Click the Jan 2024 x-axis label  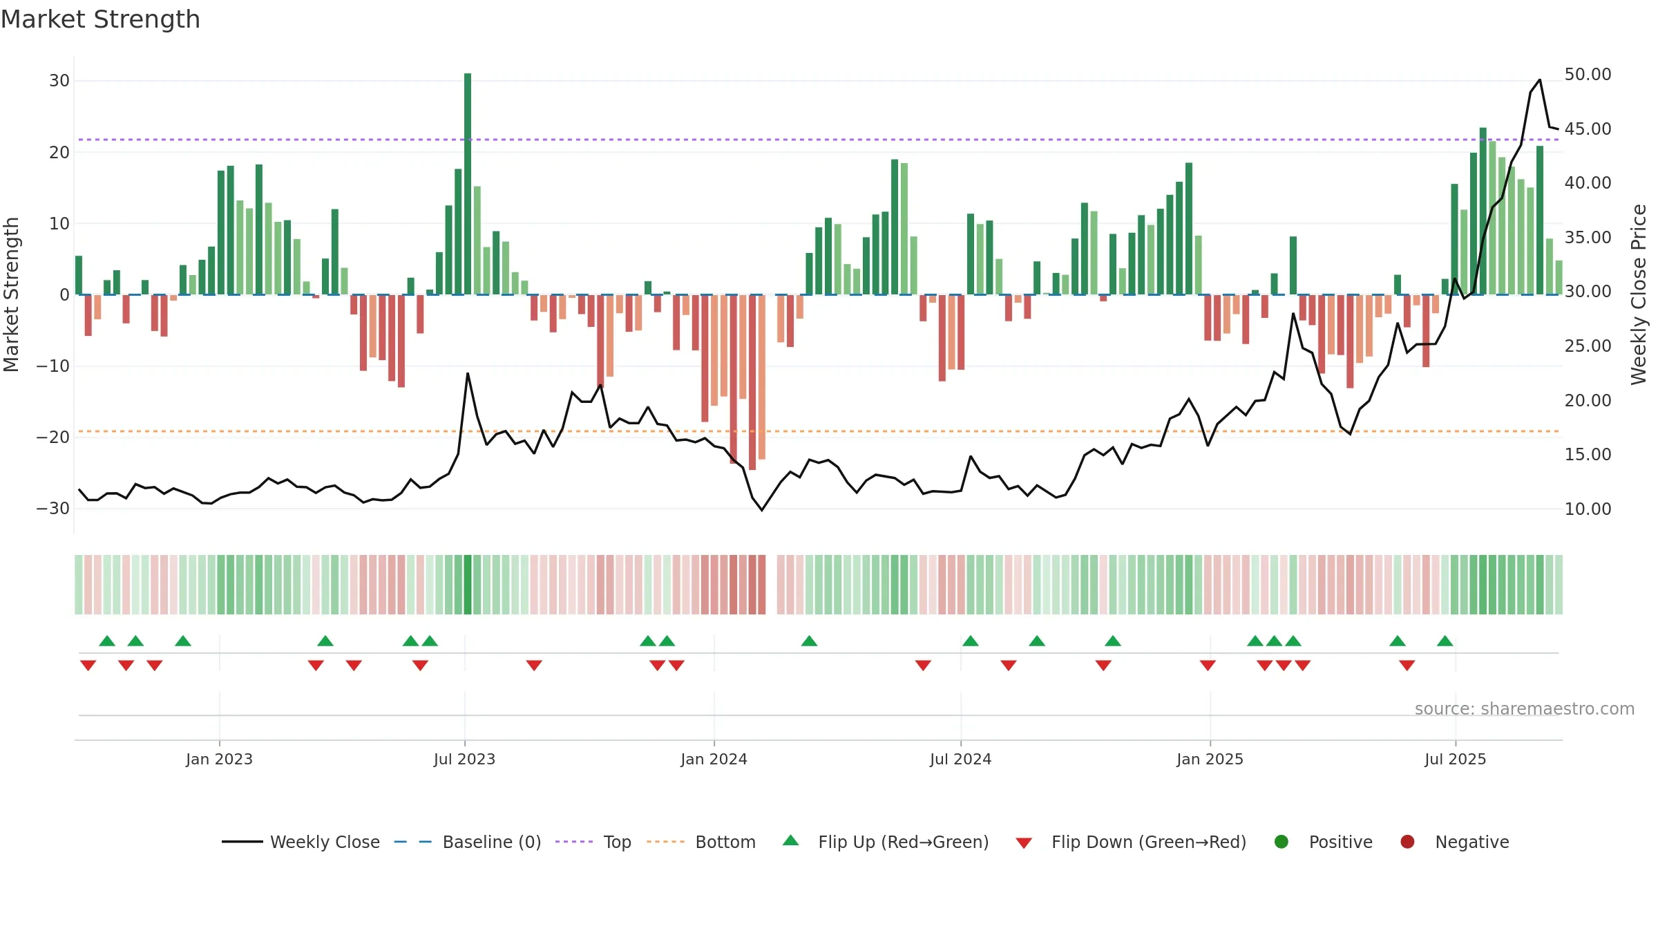tap(714, 759)
